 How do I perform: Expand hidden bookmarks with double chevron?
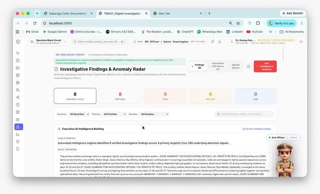(270, 32)
